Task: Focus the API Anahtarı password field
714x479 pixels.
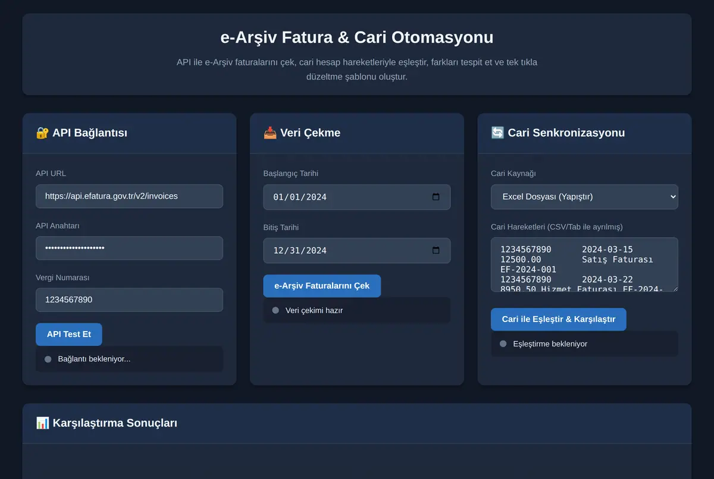Action: pyautogui.click(x=129, y=248)
